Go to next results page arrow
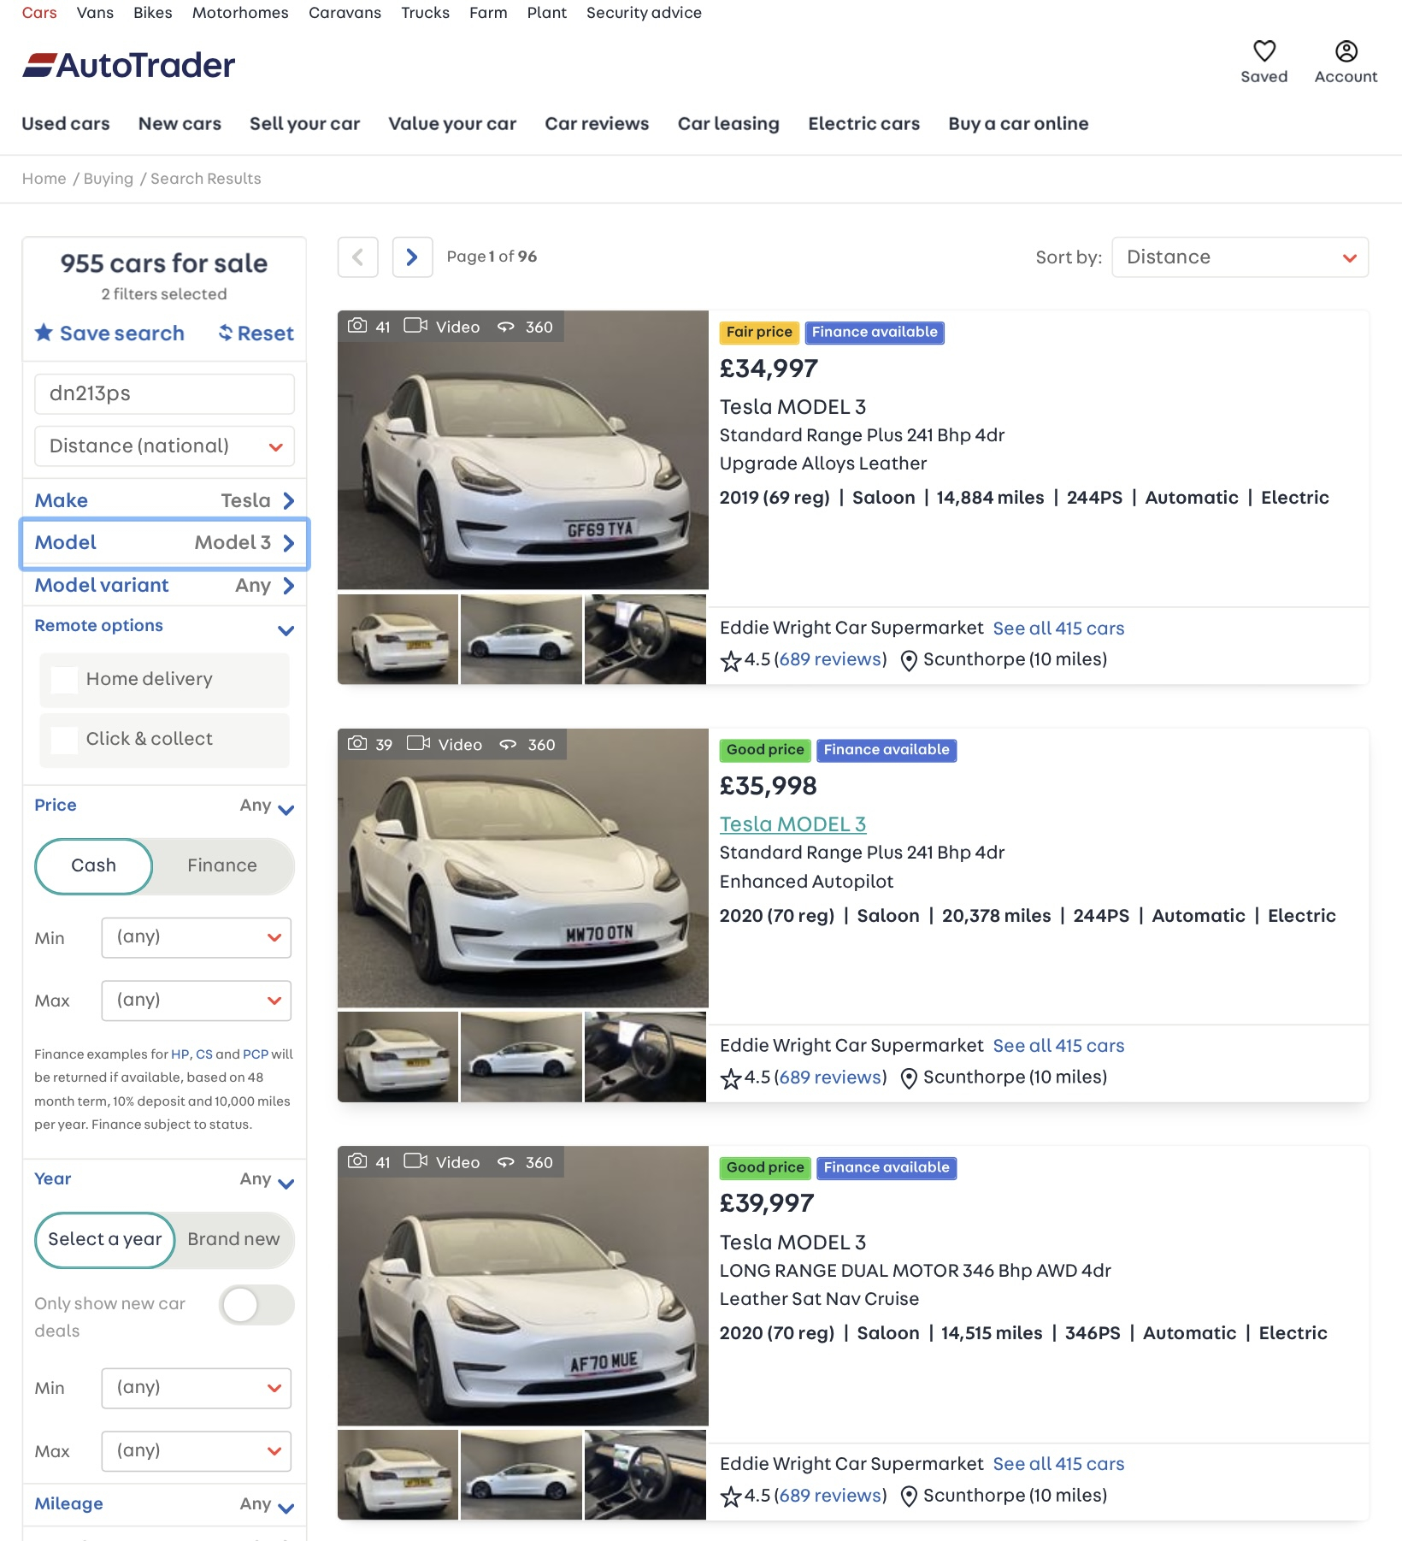This screenshot has width=1402, height=1541. [412, 257]
